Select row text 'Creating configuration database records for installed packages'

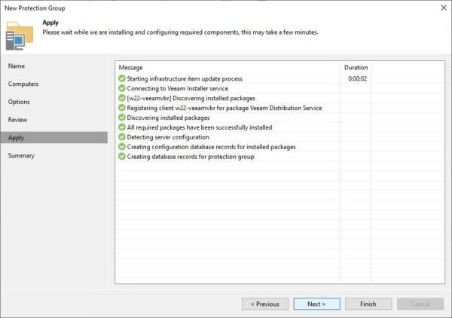tap(211, 147)
